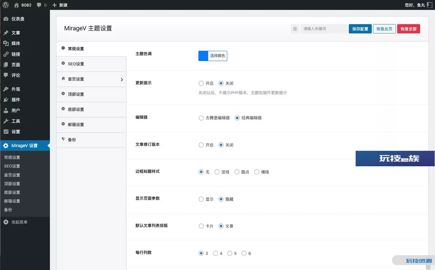Open 顶部设置 in sidebar submenu

pyautogui.click(x=12, y=184)
